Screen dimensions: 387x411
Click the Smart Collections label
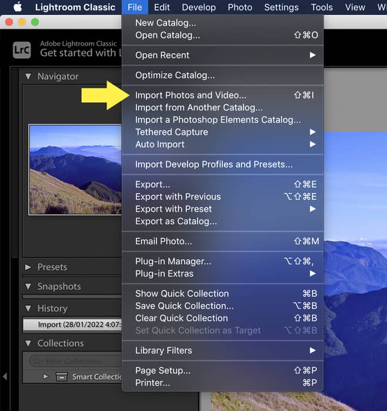97,377
